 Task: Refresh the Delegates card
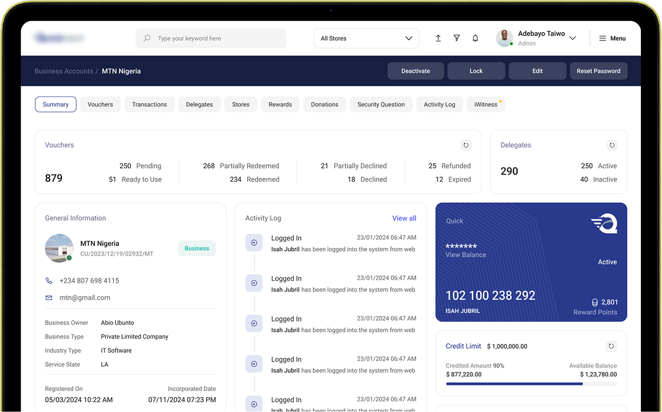[612, 145]
